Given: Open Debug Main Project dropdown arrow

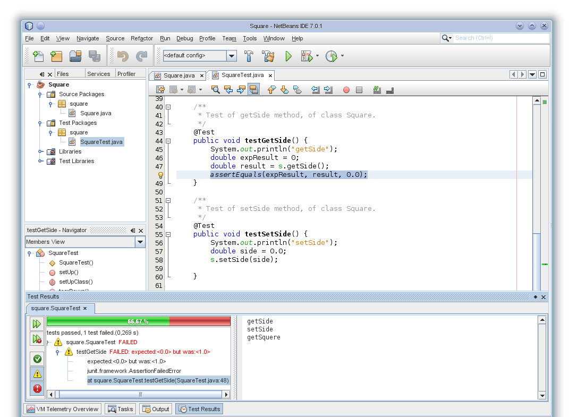Looking at the screenshot, I should pos(318,56).
